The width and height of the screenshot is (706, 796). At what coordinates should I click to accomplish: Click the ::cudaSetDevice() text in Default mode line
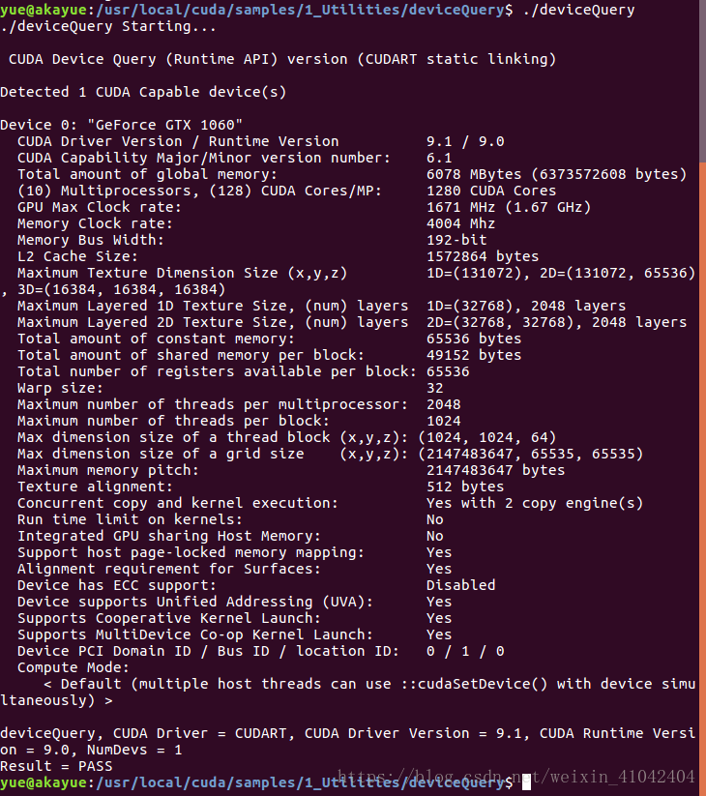click(474, 684)
